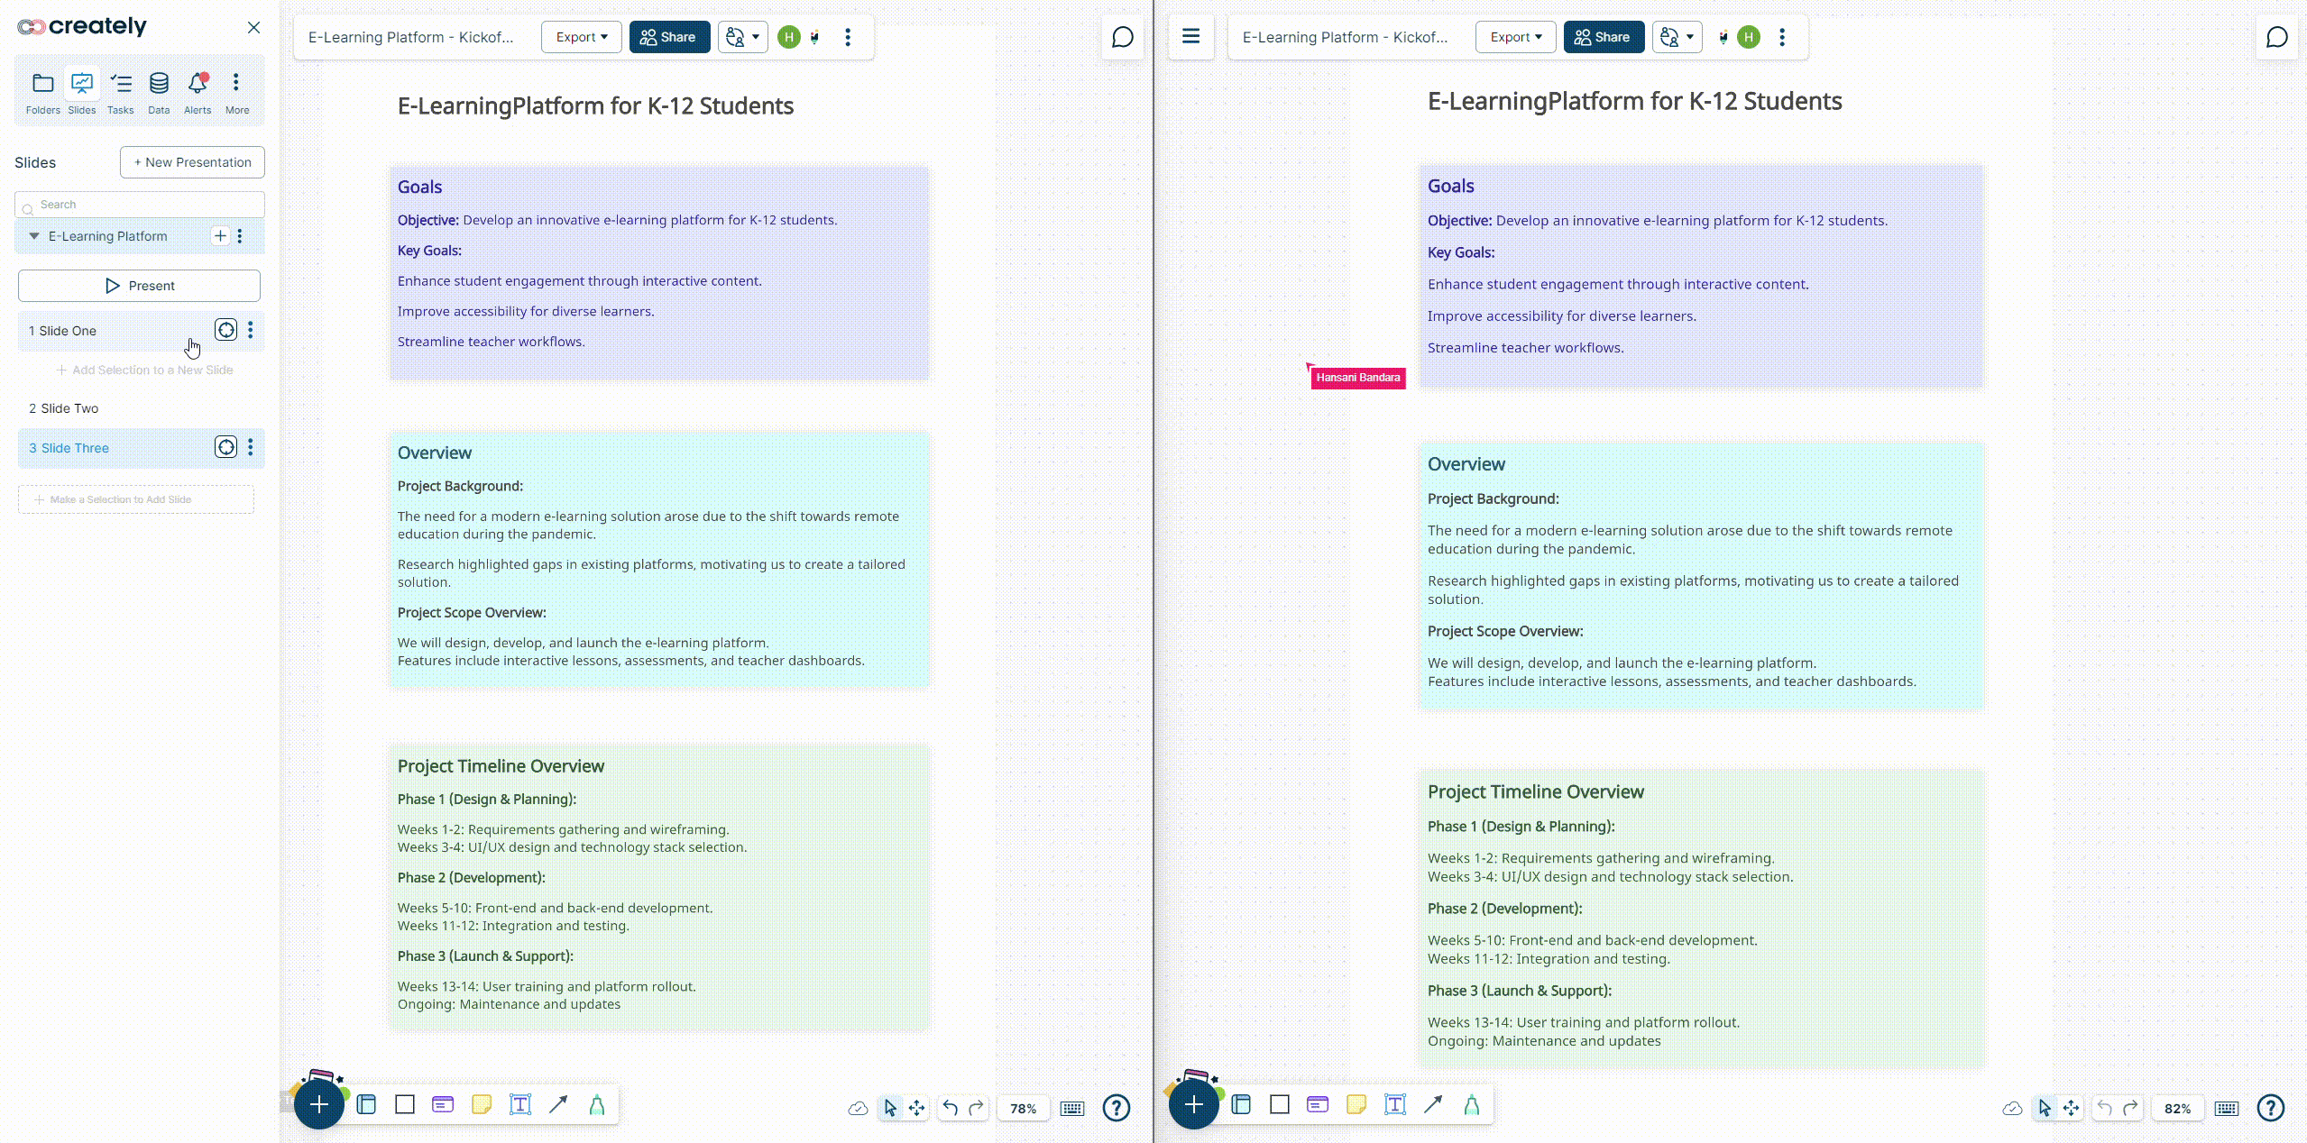Click Add Selection to a New Slide
The image size is (2307, 1143).
click(x=144, y=370)
